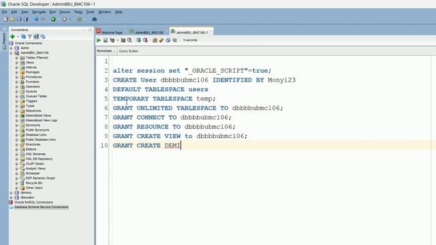This screenshot has height=245, width=436.
Task: Click the Schema Browser icon in Connections toolbar
Action: click(x=36, y=36)
